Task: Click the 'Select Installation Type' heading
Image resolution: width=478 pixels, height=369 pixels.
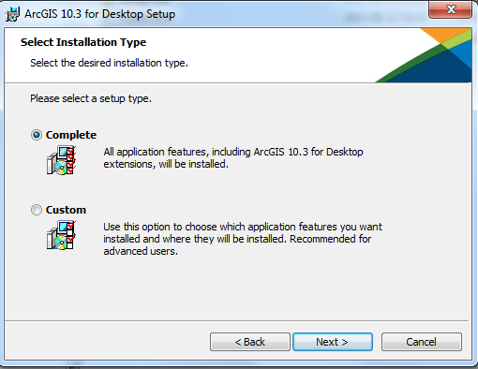Action: [x=83, y=42]
